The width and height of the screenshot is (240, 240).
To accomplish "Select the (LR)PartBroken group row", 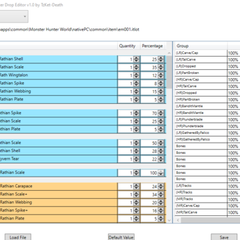I will coord(201,73).
